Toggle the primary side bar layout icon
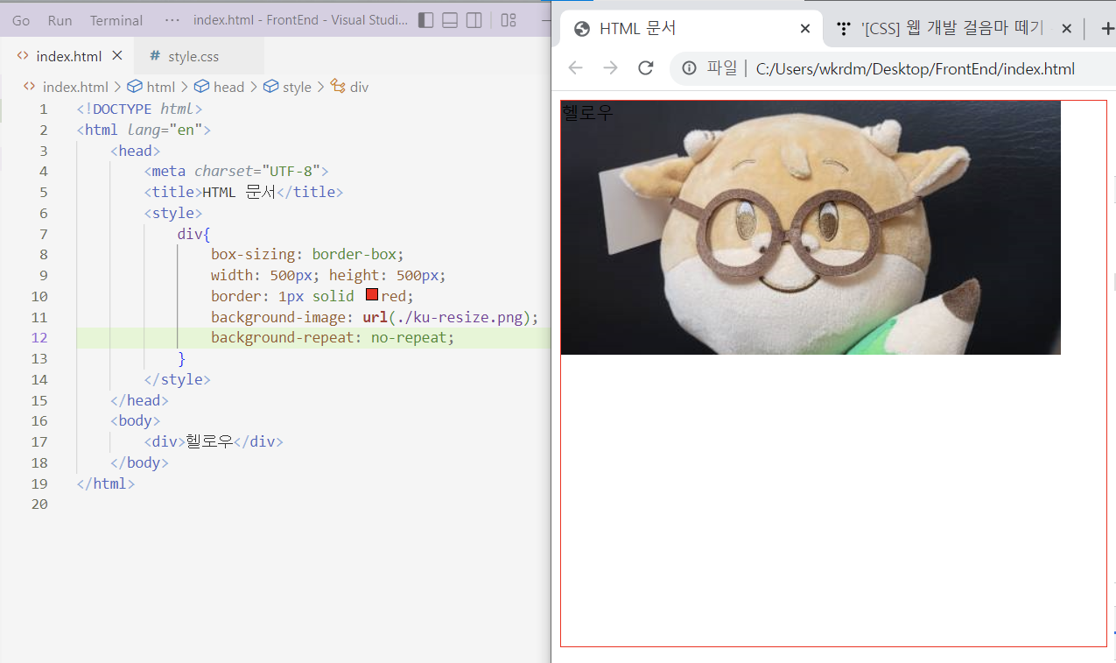Screen dimensions: 1116x663 [x=426, y=20]
